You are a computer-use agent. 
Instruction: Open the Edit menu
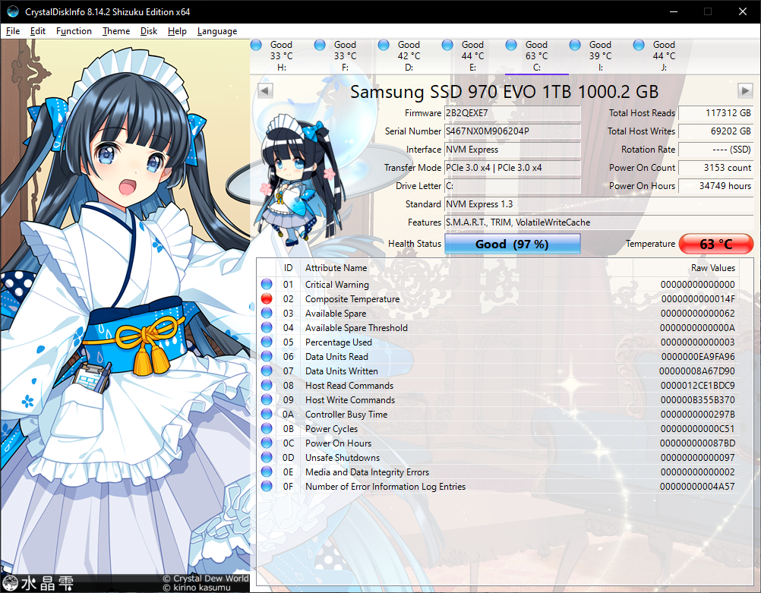point(37,31)
